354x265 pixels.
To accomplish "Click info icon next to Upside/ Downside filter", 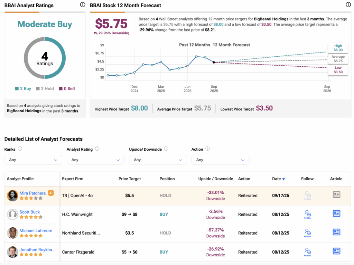I will pos(166,149).
